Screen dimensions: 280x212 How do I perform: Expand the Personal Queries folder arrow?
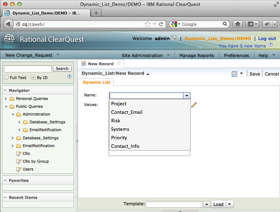tap(6, 99)
